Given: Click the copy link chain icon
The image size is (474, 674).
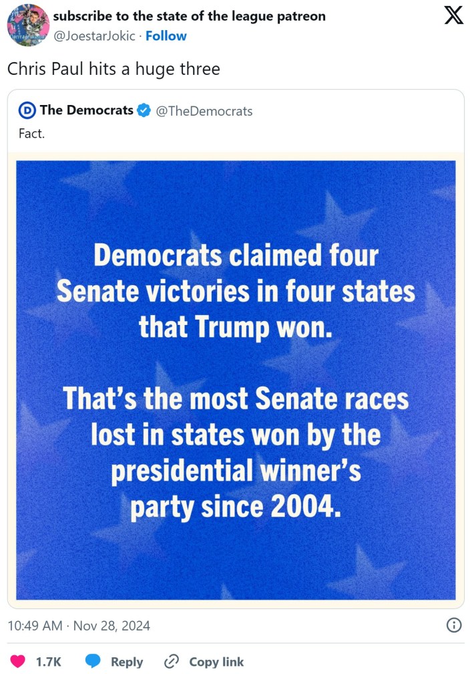Looking at the screenshot, I should [172, 661].
